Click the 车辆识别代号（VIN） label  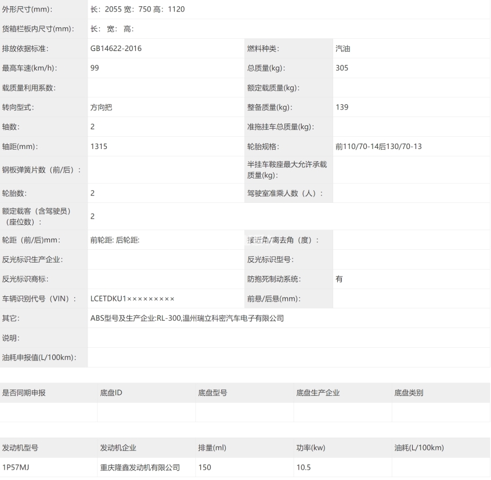coord(39,299)
